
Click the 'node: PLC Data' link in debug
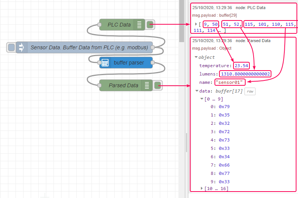click(250, 8)
